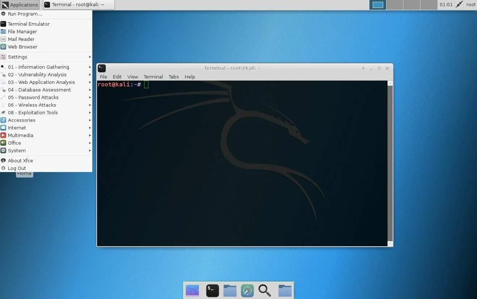The width and height of the screenshot is (477, 299).
Task: Minimize the terminal window
Action: click(371, 68)
